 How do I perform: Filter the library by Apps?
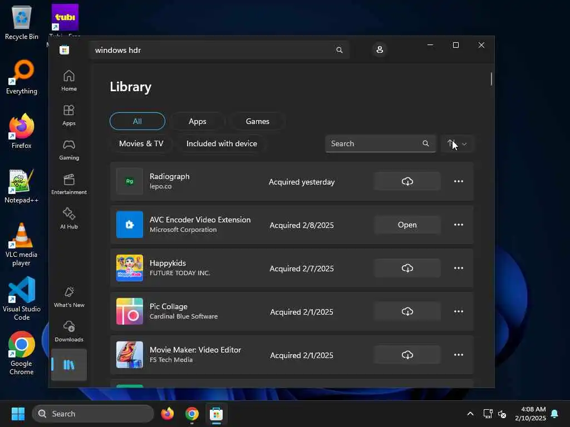[x=198, y=121]
